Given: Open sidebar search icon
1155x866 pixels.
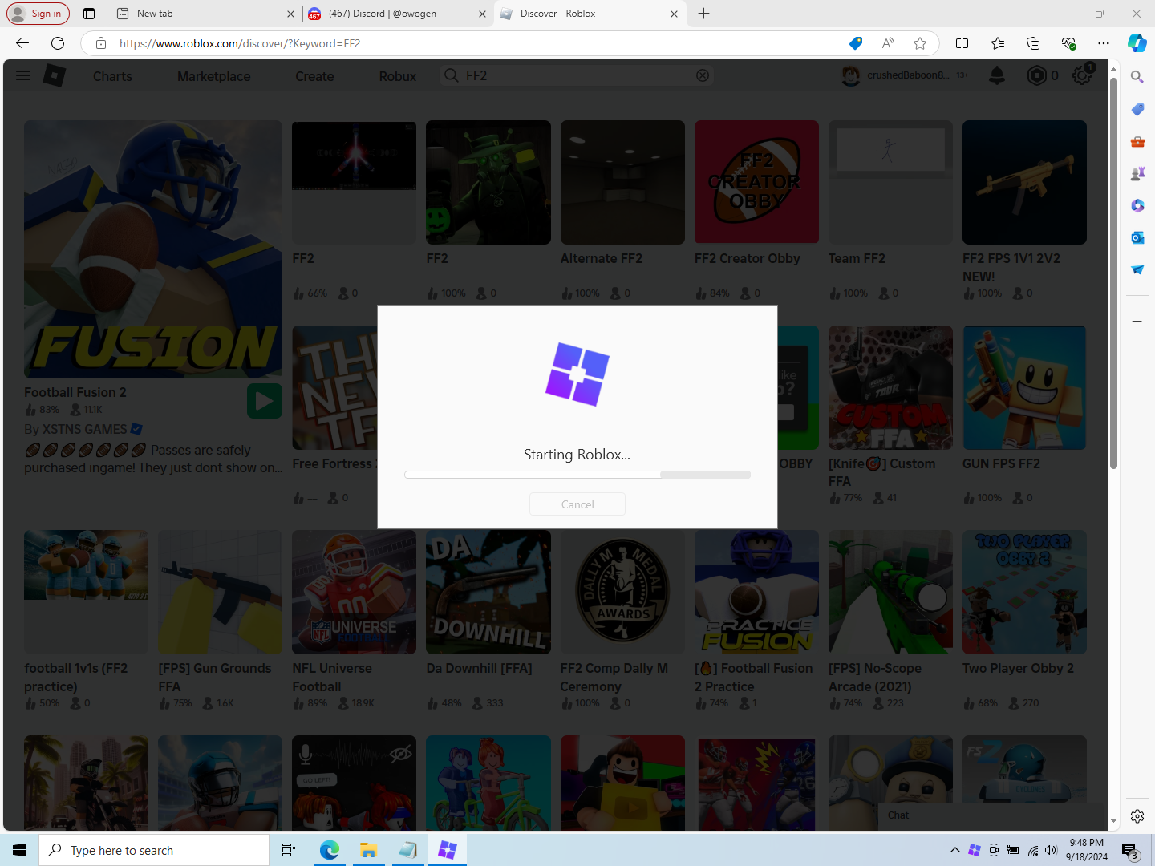Looking at the screenshot, I should point(1137,77).
